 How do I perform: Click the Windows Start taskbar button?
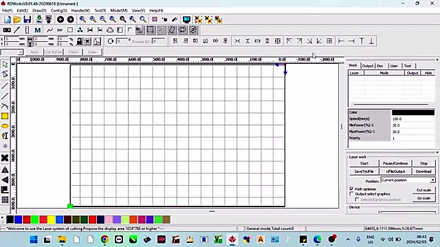tap(34, 239)
